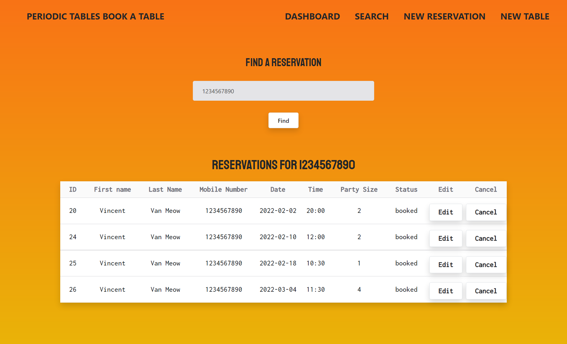This screenshot has width=567, height=344.
Task: Click the Mobile Number column header
Action: [223, 190]
